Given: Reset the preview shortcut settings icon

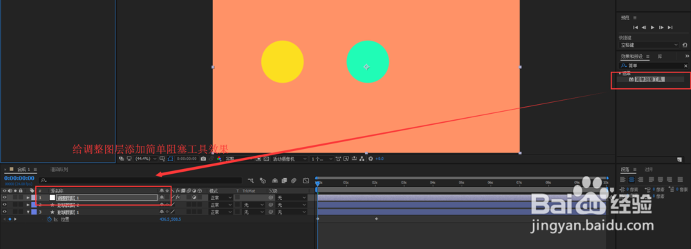Looking at the screenshot, I should (x=685, y=45).
